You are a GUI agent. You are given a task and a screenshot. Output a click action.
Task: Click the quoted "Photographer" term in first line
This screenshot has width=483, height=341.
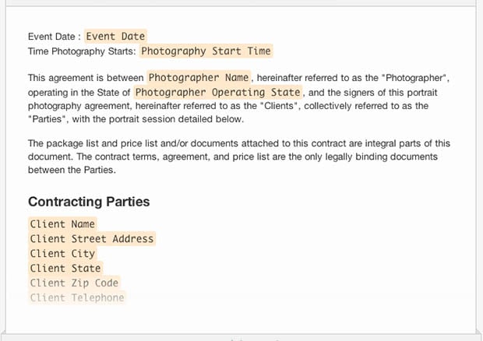click(x=414, y=78)
